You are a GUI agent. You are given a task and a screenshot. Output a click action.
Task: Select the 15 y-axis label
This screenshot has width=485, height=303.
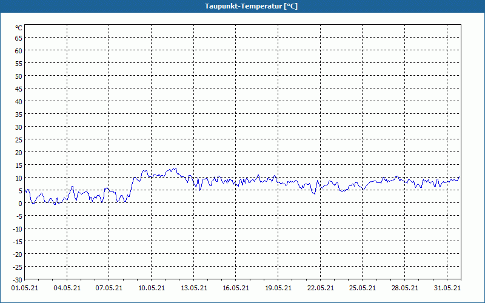click(19, 165)
